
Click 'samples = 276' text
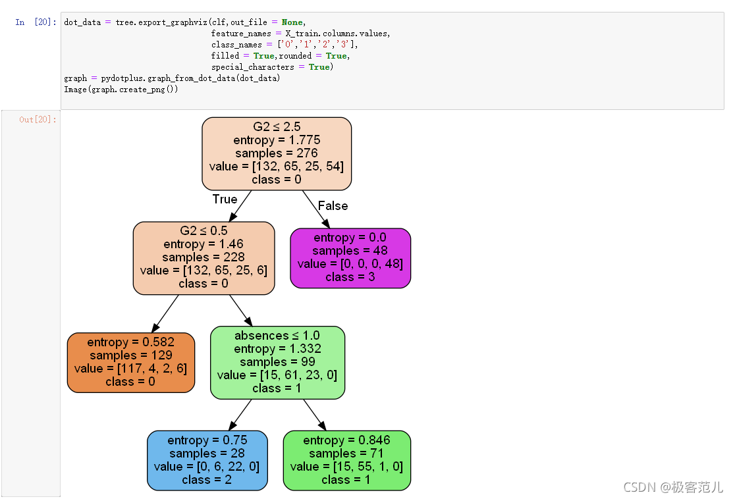(x=277, y=153)
